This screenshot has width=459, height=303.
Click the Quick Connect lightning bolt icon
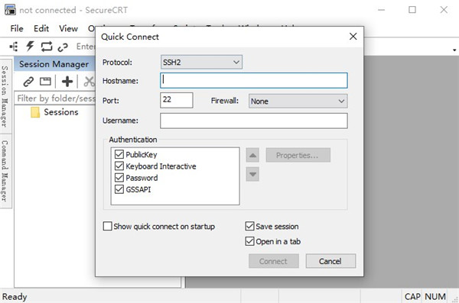pos(30,46)
